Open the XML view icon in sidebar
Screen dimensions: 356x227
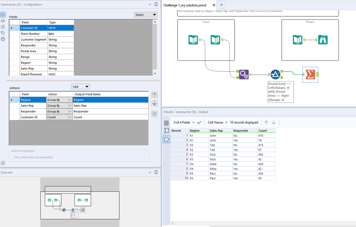(3, 21)
